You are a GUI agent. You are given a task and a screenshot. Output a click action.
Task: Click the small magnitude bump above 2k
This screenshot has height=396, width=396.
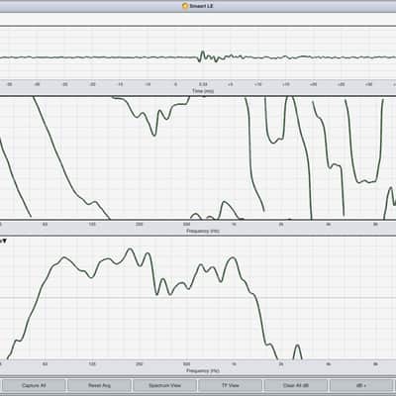point(297,350)
